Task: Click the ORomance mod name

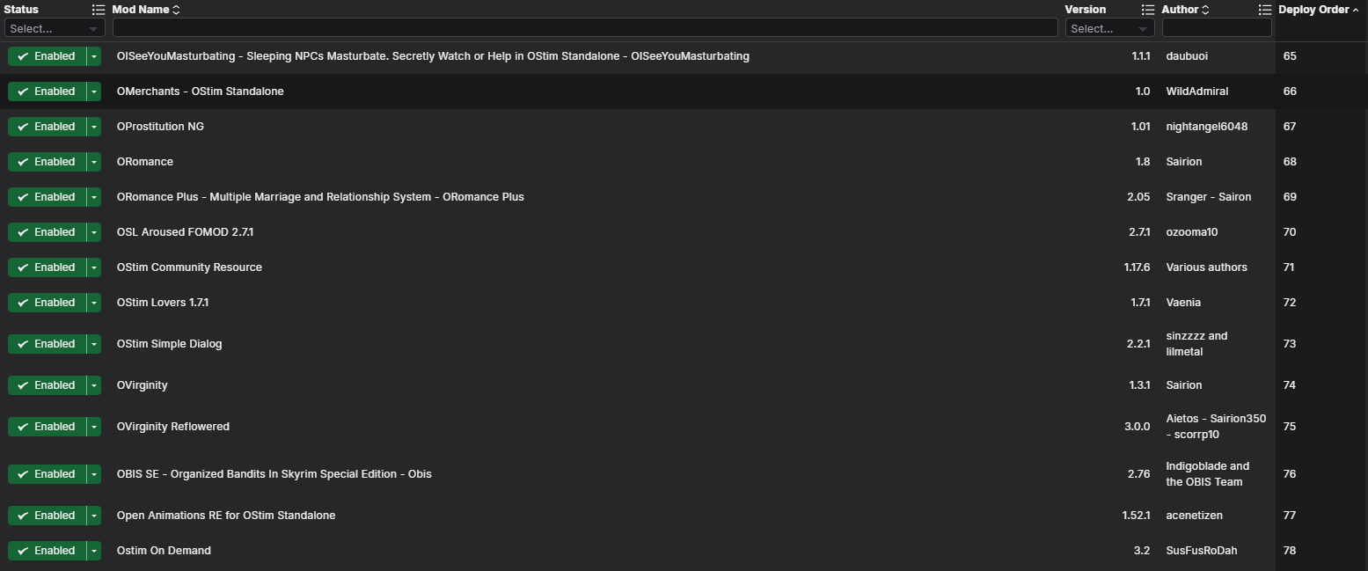Action: pyautogui.click(x=145, y=162)
